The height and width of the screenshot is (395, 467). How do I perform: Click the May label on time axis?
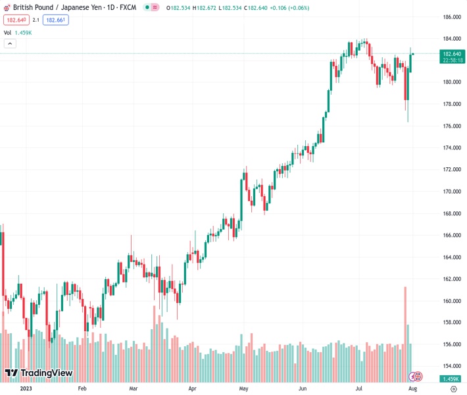[242, 389]
